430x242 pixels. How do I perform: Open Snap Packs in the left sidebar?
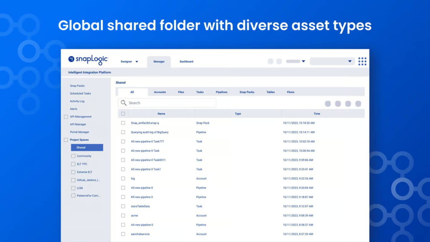[77, 86]
